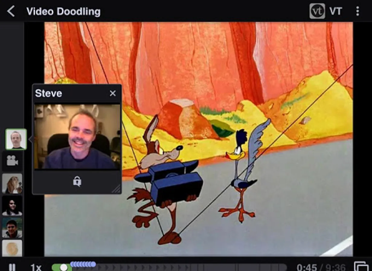
Task: Click the Video Doodling title
Action: tap(63, 11)
